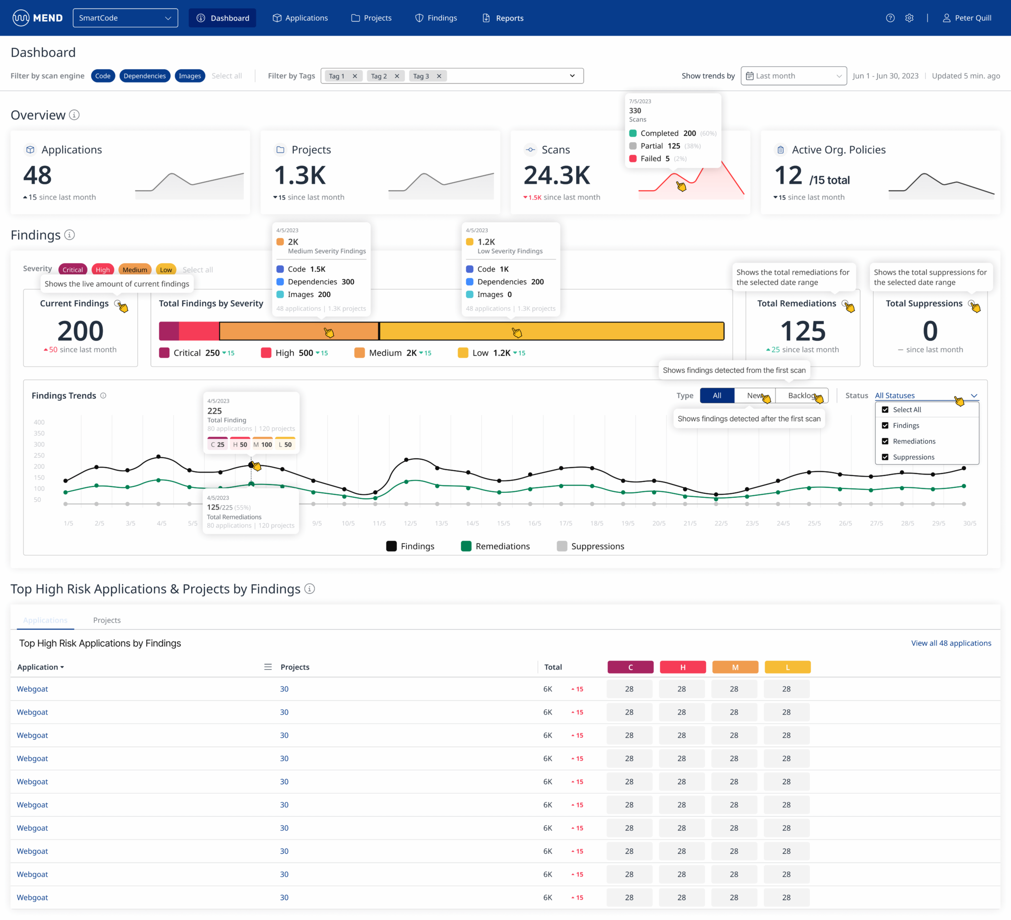The height and width of the screenshot is (920, 1011).
Task: Open the Reports menu item
Action: (503, 18)
